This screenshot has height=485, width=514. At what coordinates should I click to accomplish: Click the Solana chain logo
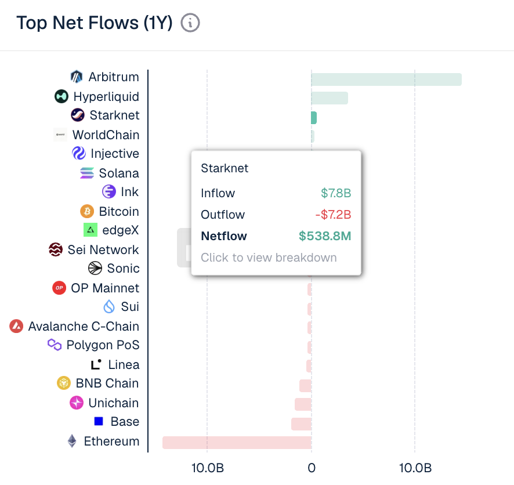click(x=87, y=173)
